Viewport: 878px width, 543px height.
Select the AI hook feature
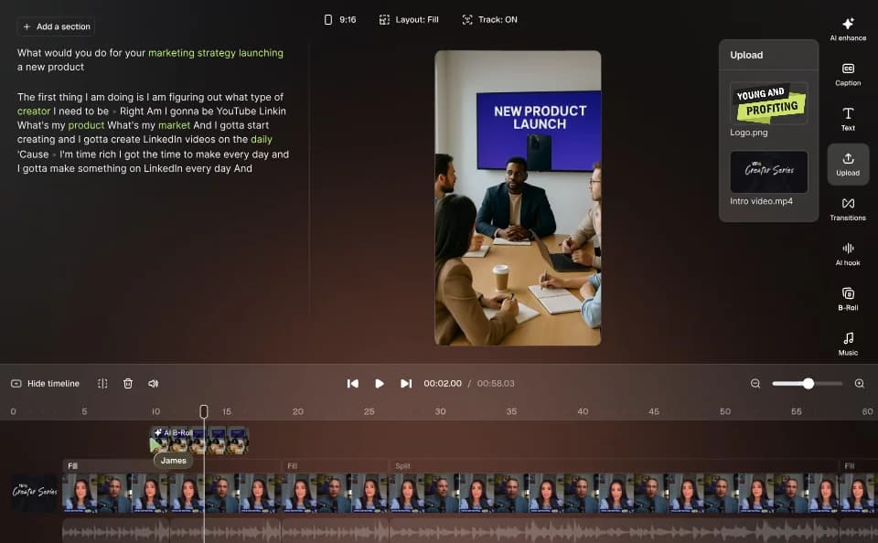point(847,253)
